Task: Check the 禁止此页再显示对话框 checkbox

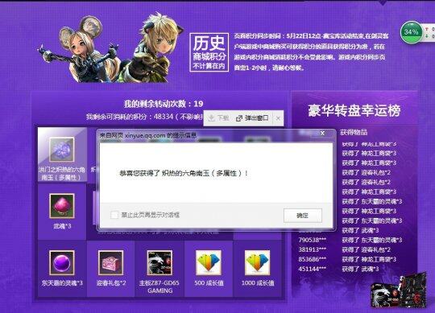Action: pos(114,215)
